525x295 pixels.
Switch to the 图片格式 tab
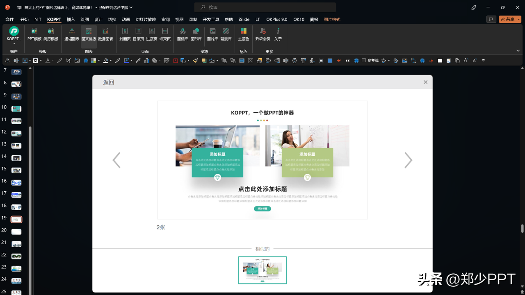pyautogui.click(x=332, y=19)
